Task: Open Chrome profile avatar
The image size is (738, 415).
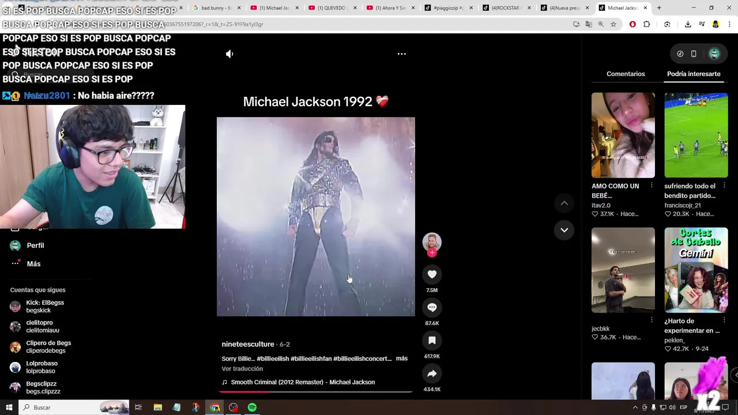Action: pos(716,24)
